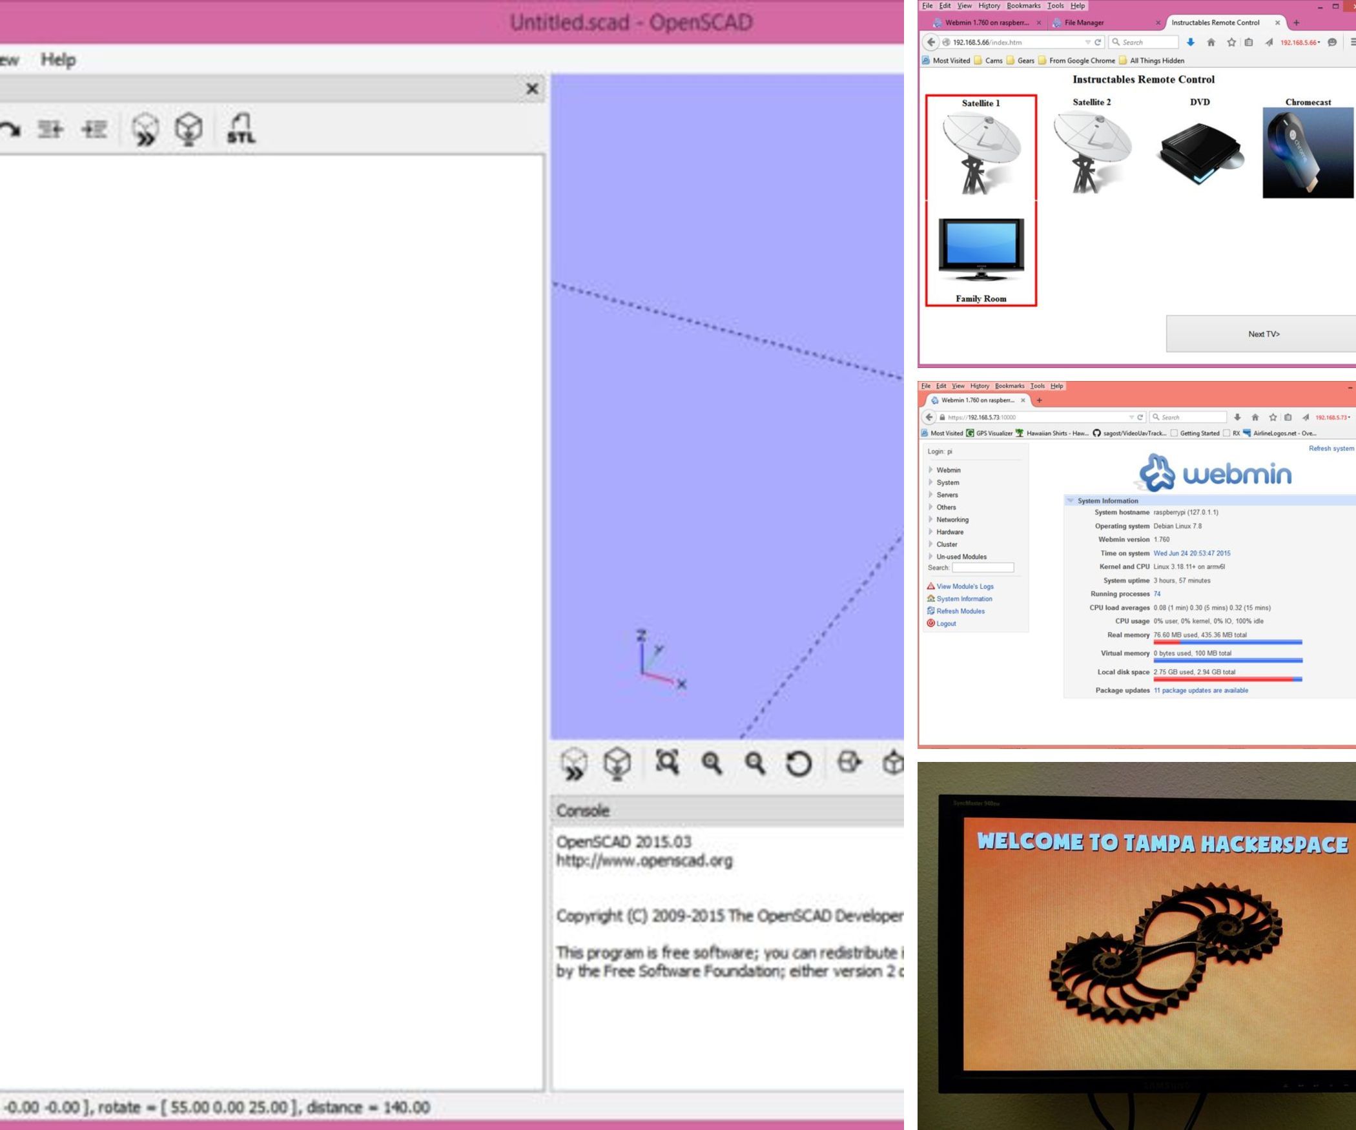
Task: Open Bookmarks menu in top Firefox window
Action: 1023,6
